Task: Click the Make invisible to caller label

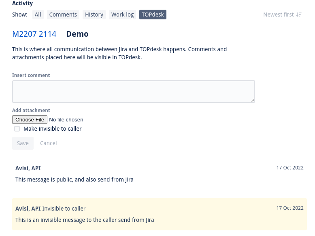Action: click(53, 129)
